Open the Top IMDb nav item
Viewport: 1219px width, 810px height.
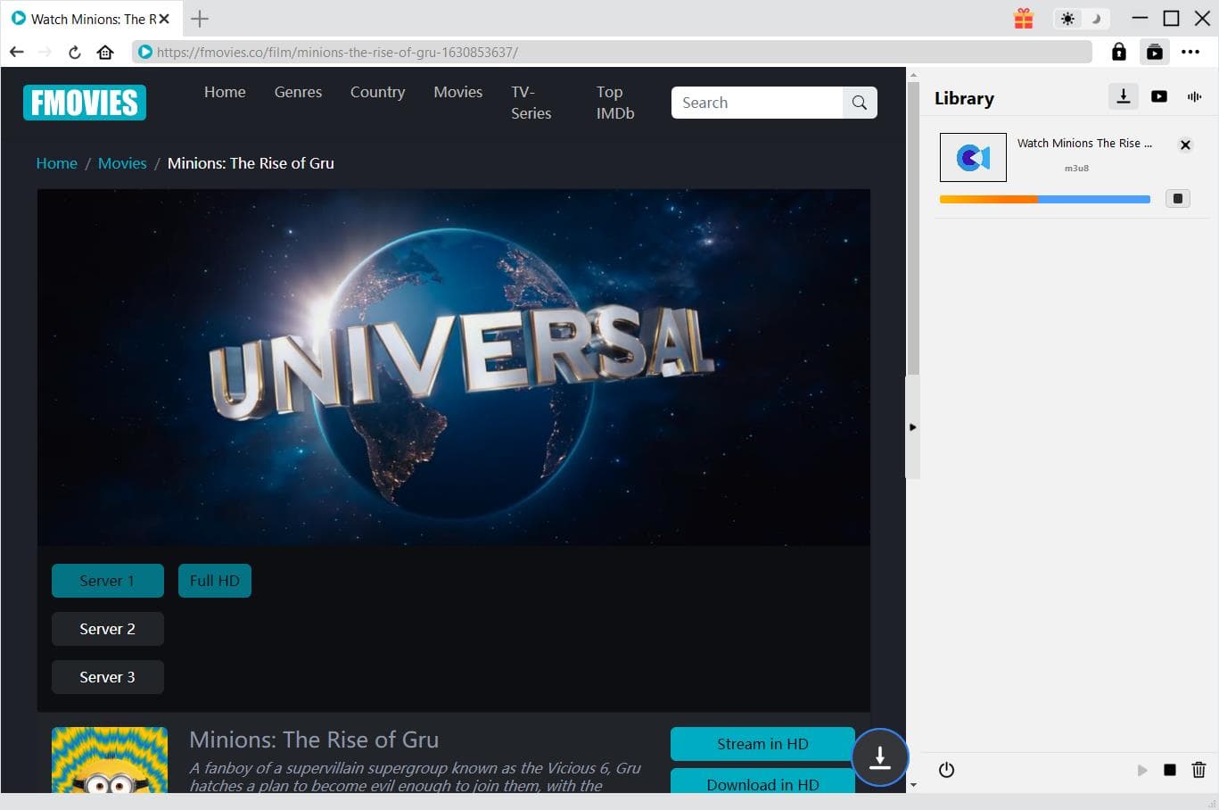615,103
